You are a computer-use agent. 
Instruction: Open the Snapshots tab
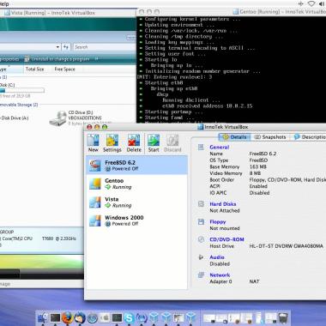pos(270,137)
